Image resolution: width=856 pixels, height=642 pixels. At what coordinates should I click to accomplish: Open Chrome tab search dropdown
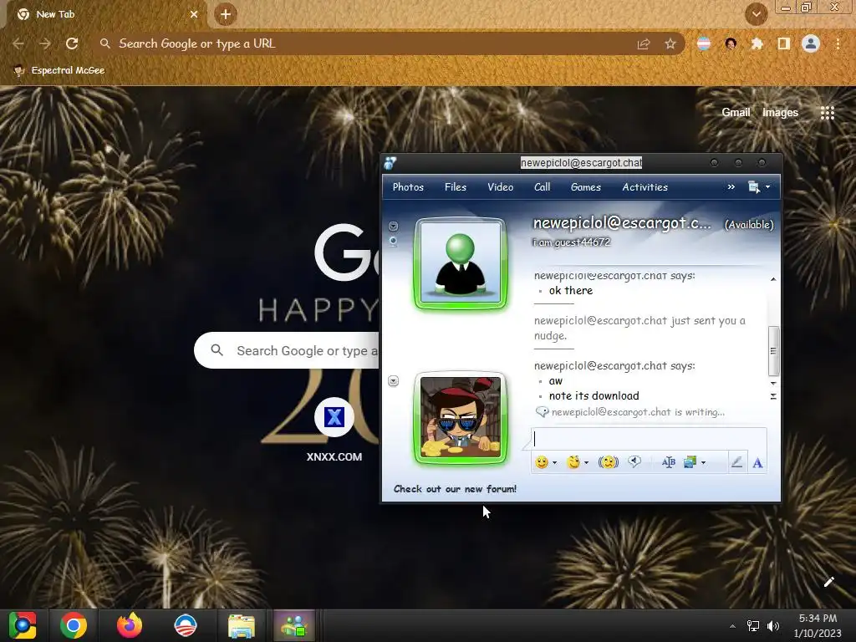(x=756, y=14)
